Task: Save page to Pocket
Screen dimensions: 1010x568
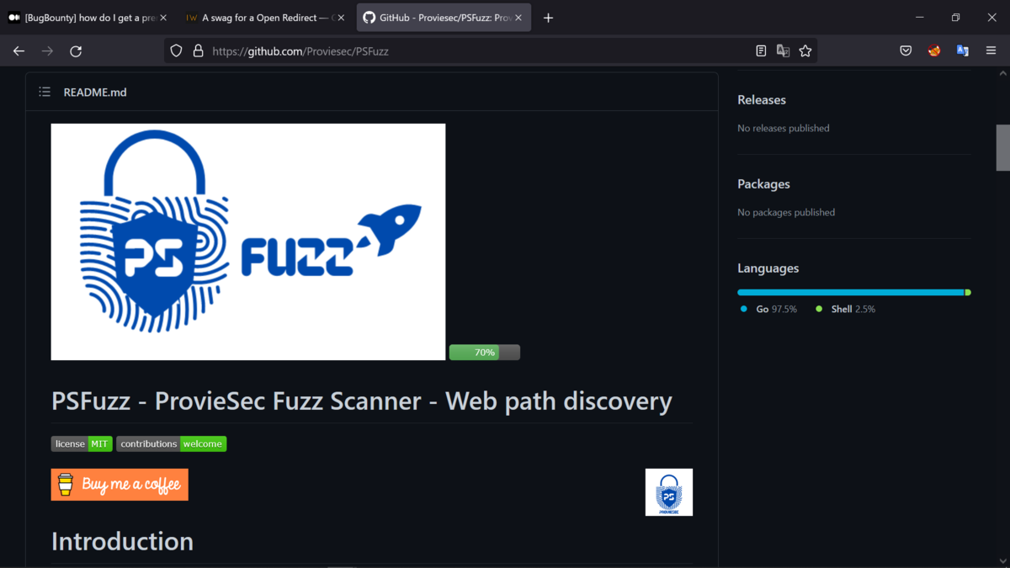Action: coord(906,51)
